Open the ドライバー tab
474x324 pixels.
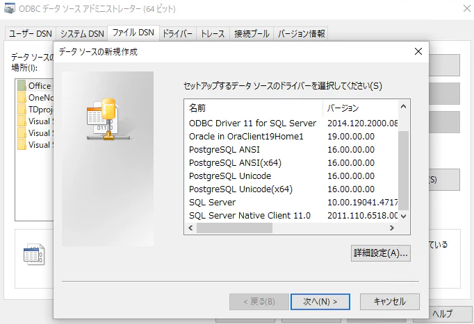[x=177, y=33]
